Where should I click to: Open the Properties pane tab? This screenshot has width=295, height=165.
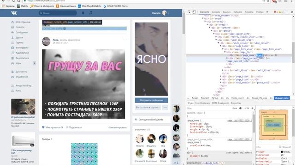236,103
